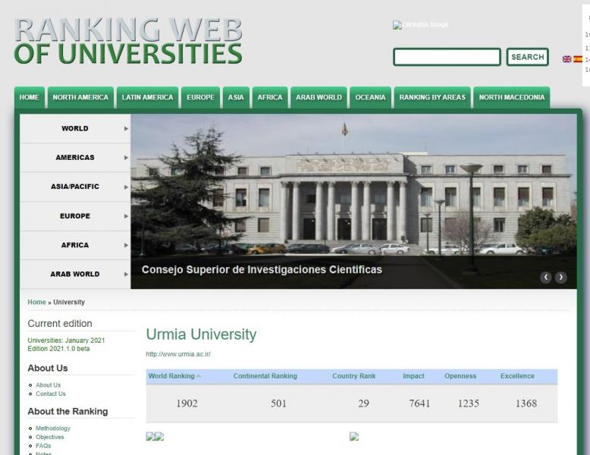
Task: Sort by Continental Ranking column header
Action: 265,376
